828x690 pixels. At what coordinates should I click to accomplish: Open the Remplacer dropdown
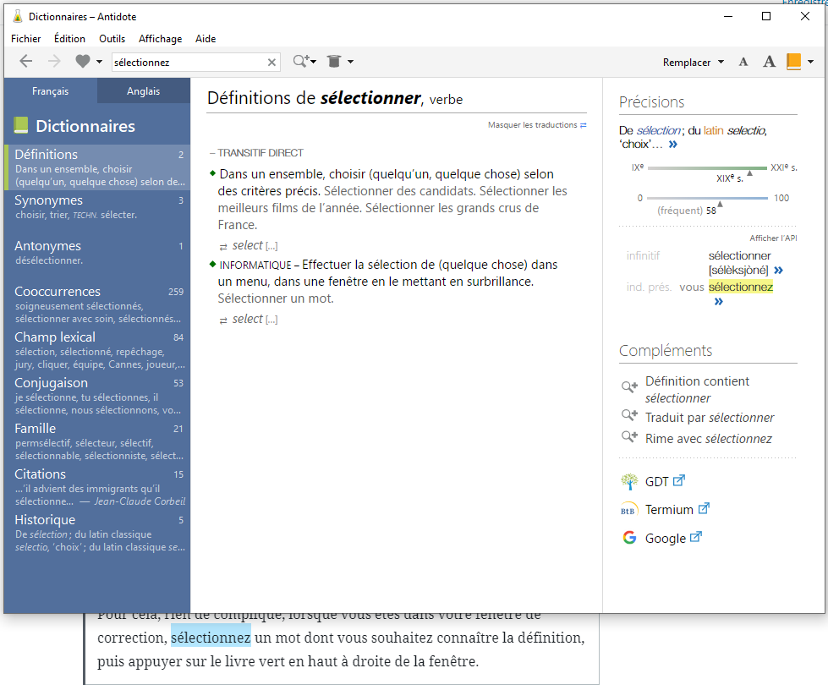[694, 63]
